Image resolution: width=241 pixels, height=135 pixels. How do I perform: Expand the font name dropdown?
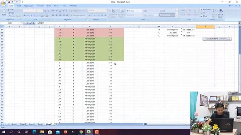[35, 11]
